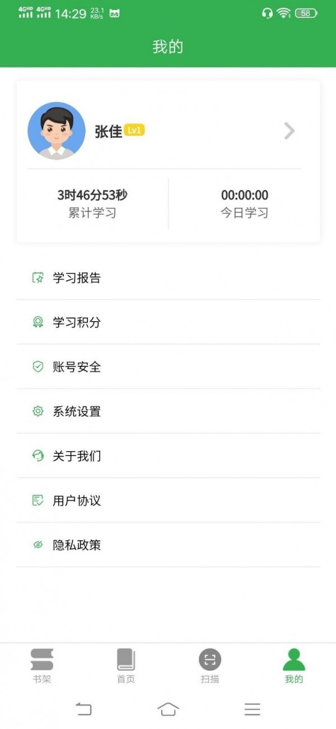Tap the Lv1 level badge
336x729 pixels.
pos(134,131)
